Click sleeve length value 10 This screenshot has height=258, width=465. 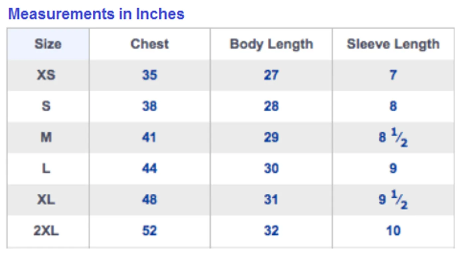(393, 231)
